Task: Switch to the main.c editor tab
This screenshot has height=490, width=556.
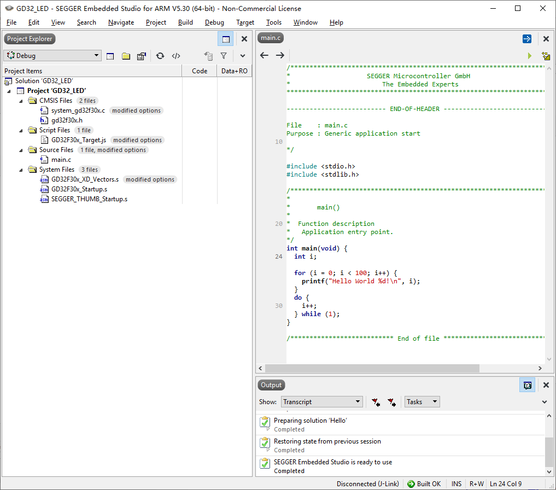Action: [x=270, y=38]
